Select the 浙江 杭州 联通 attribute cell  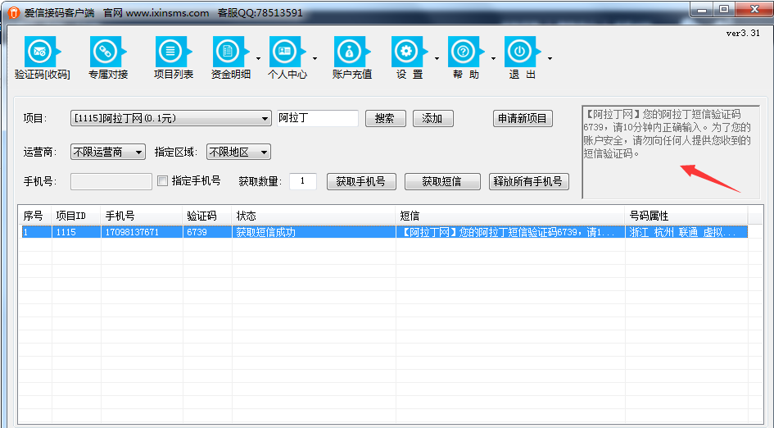click(686, 232)
